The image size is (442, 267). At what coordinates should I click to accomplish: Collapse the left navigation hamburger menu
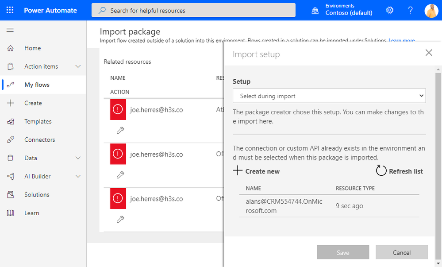[x=10, y=30]
